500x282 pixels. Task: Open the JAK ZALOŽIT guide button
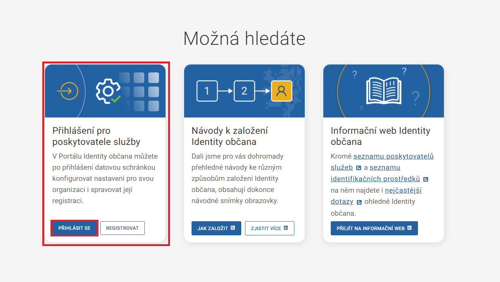coord(216,228)
